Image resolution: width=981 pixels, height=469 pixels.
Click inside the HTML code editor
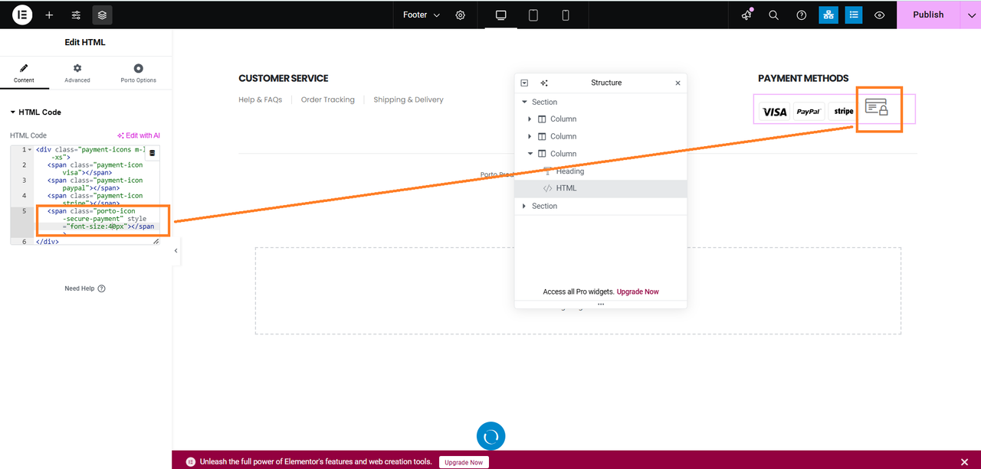pos(85,195)
